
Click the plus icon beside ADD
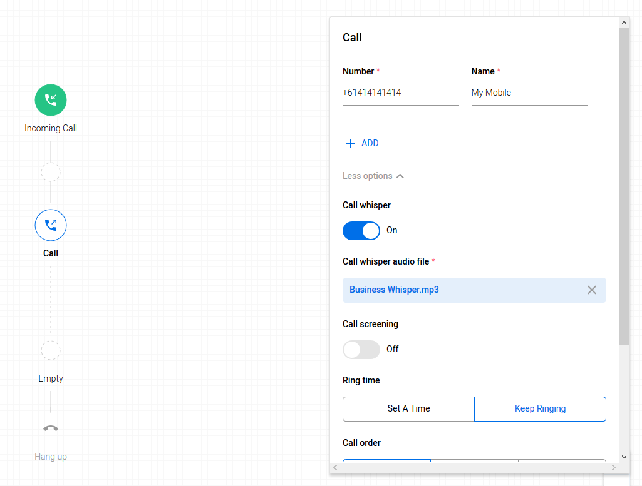pos(351,143)
